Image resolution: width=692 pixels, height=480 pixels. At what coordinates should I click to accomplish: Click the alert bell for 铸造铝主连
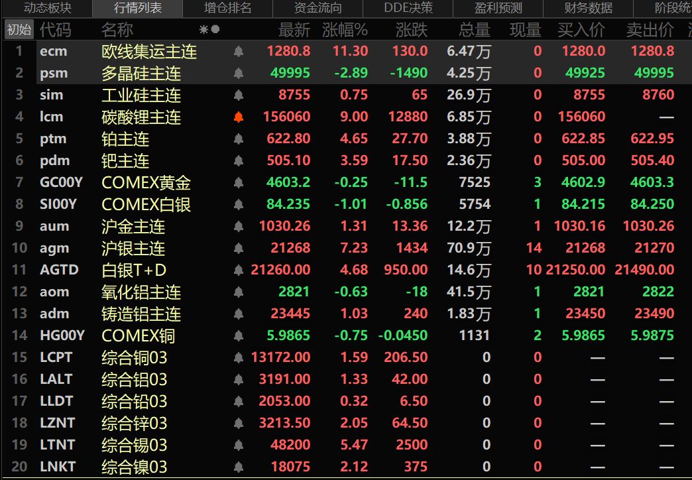click(239, 314)
